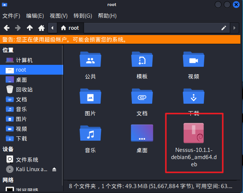Toggle path edit mode with pencil icon
The image size is (243, 193).
coord(224,28)
